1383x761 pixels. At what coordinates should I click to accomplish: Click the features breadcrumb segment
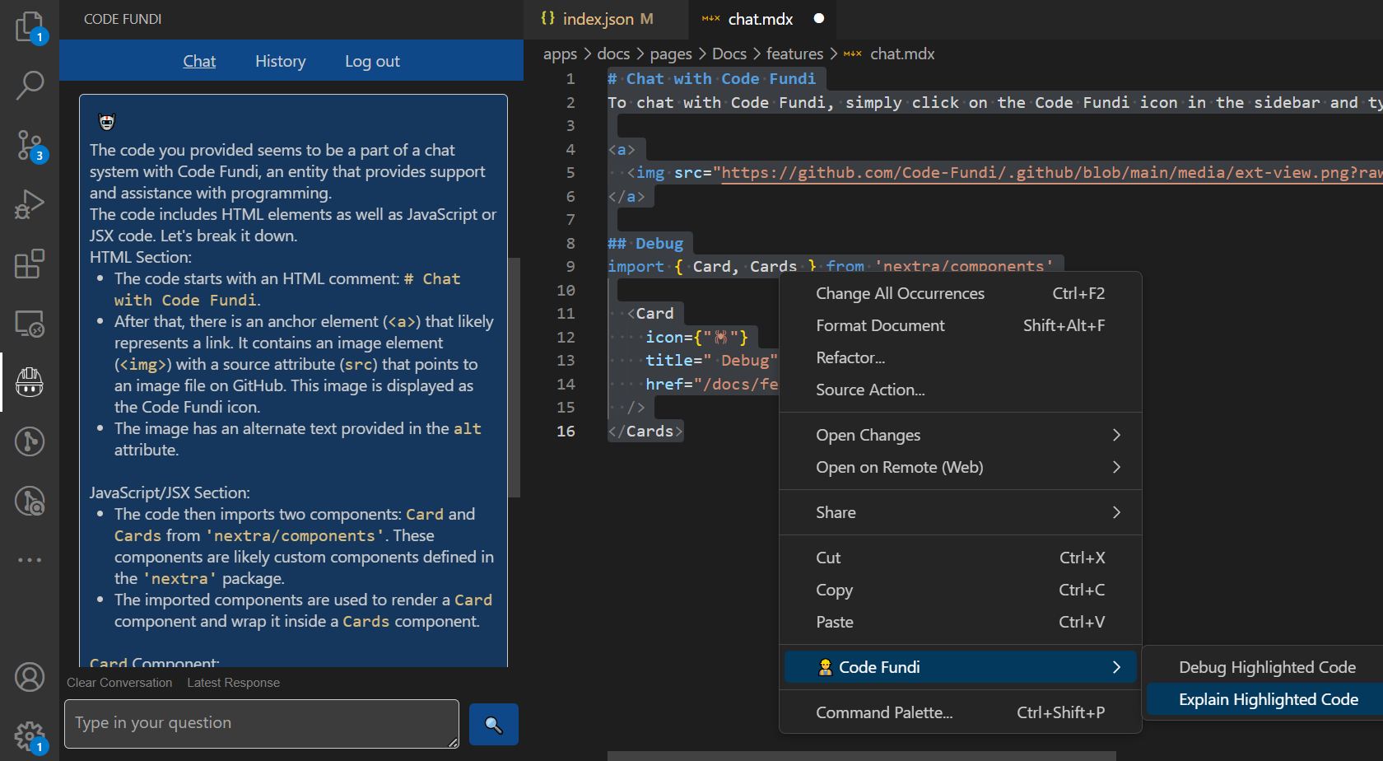pos(794,54)
